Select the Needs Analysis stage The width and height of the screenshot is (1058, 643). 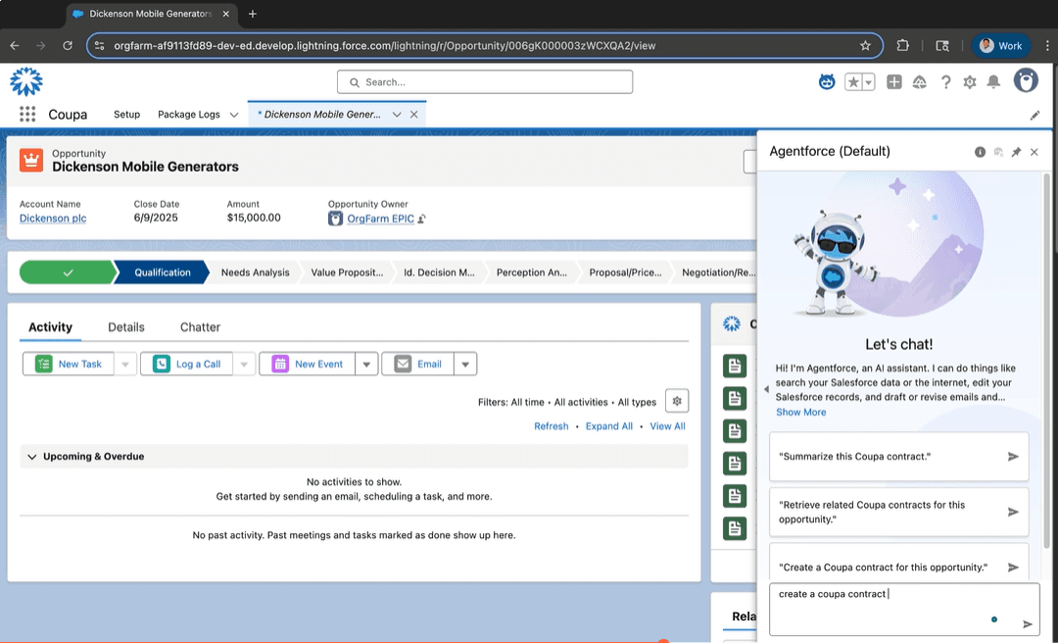click(x=255, y=272)
